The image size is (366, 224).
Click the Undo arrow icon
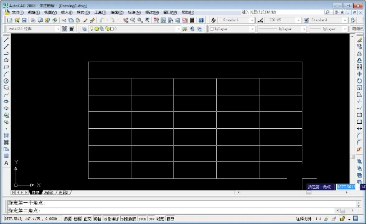(x=102, y=20)
